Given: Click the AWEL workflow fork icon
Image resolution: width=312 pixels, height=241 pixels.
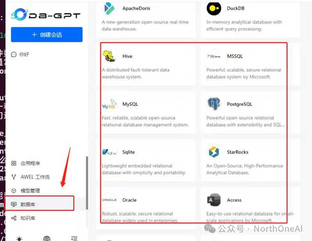Looking at the screenshot, I should (14, 177).
